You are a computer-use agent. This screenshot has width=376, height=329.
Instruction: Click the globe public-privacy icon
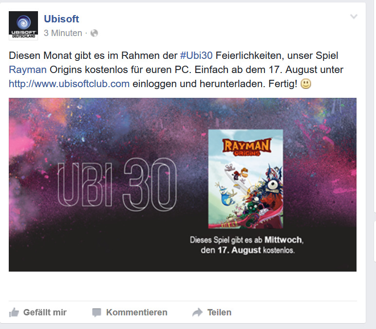94,33
